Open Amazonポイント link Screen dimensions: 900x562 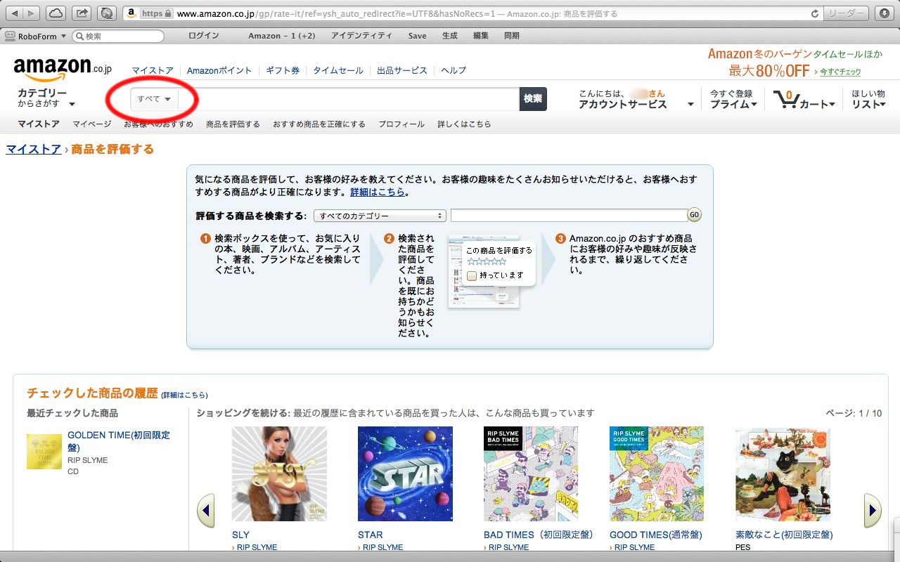coord(219,70)
